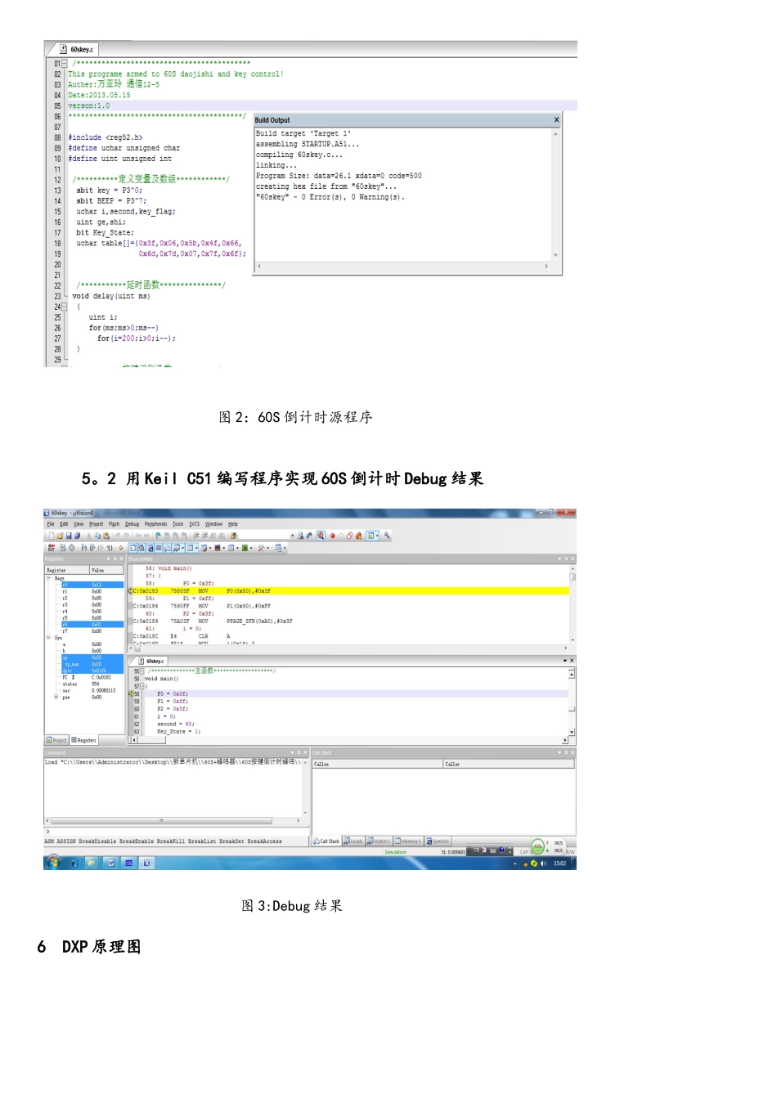Collapse the Sys tree node
The image size is (777, 1099).
pyautogui.click(x=48, y=637)
